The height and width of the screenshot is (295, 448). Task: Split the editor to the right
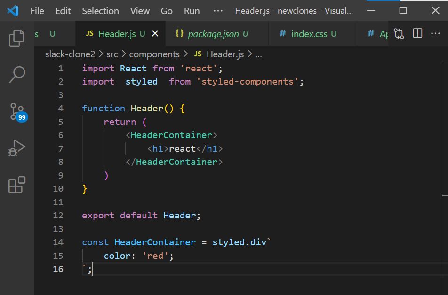pyautogui.click(x=417, y=33)
